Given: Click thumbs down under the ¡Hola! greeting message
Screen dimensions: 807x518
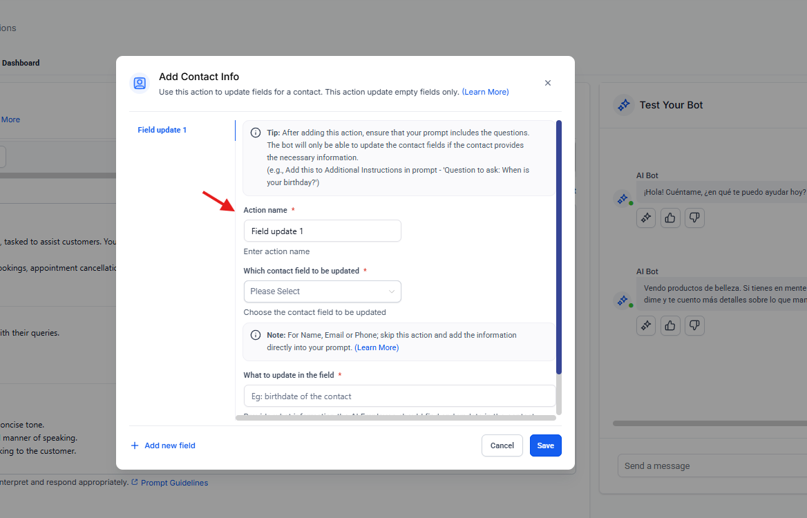Looking at the screenshot, I should point(694,218).
